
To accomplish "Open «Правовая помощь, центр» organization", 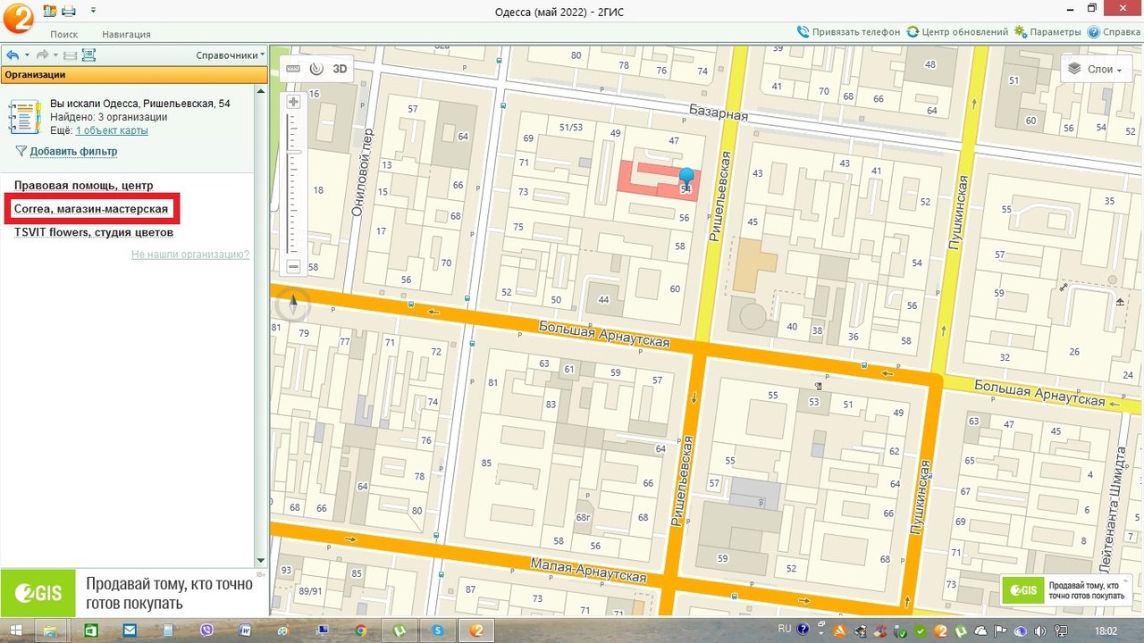I will tap(83, 186).
